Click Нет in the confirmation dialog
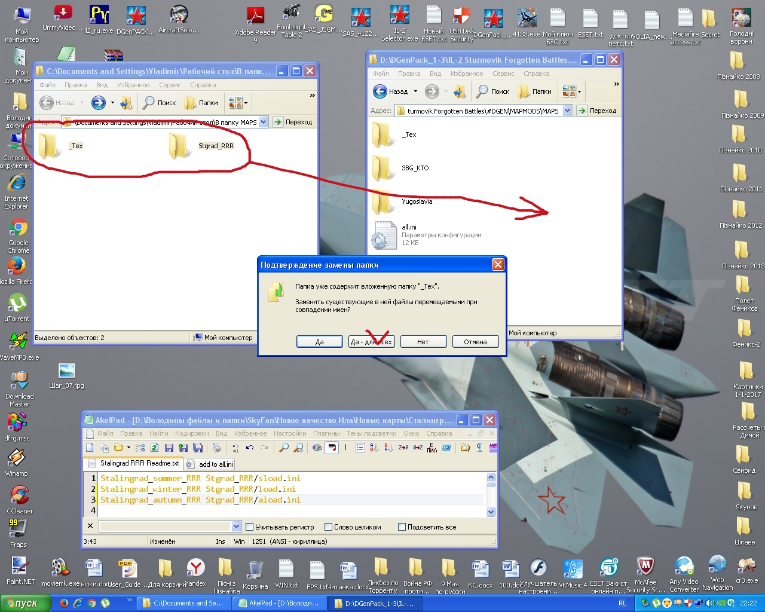Screen dimensions: 765x612 (x=423, y=342)
